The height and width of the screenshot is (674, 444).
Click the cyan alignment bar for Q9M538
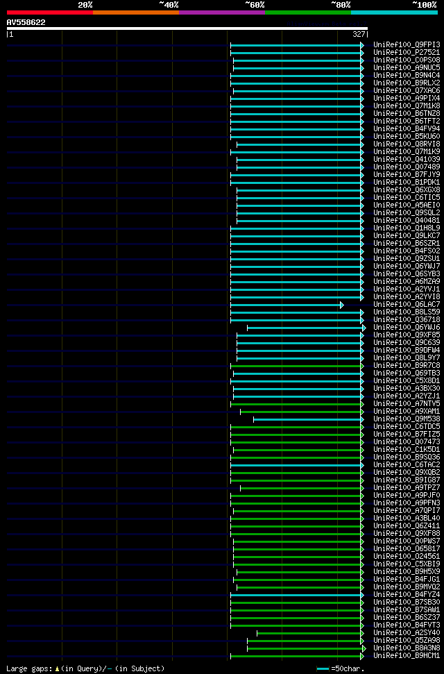tap(309, 419)
